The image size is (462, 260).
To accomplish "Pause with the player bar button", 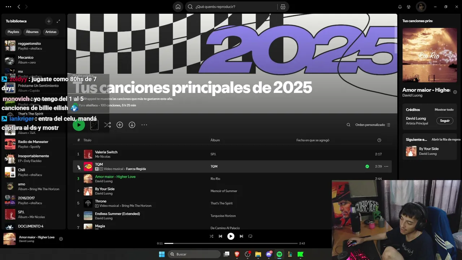I will pyautogui.click(x=231, y=236).
